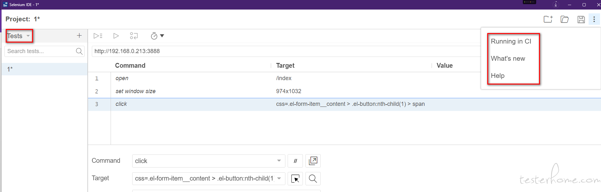Find target in page with magnifier button
This screenshot has width=601, height=192.
coord(313,179)
